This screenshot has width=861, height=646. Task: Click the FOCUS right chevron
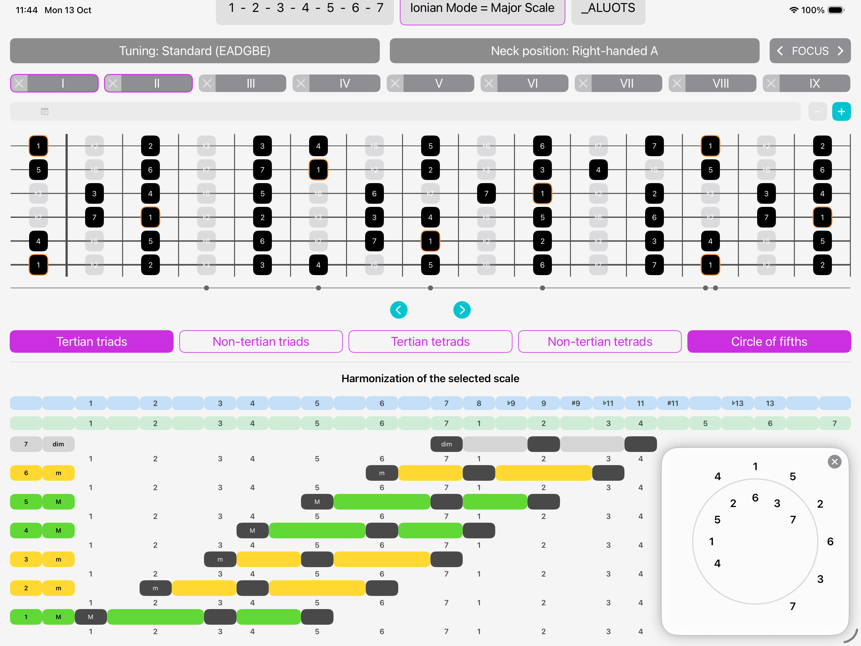(x=840, y=51)
